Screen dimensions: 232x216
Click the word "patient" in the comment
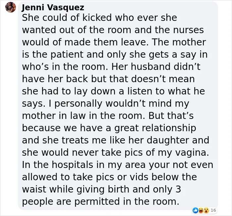(x=67, y=54)
